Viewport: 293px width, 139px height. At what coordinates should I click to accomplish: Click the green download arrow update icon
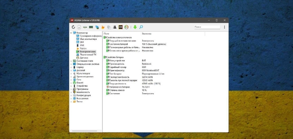[x=135, y=27]
